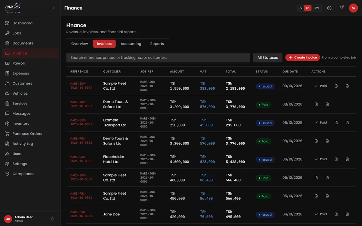The width and height of the screenshot is (362, 226).
Task: Click Admin User profile name in the sidebar
Action: pos(23,217)
